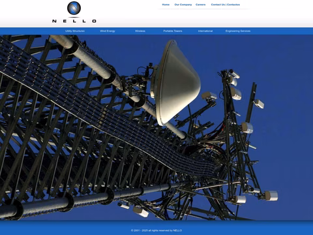
Task: Select Utility Structures menu item
Action: coord(75,31)
